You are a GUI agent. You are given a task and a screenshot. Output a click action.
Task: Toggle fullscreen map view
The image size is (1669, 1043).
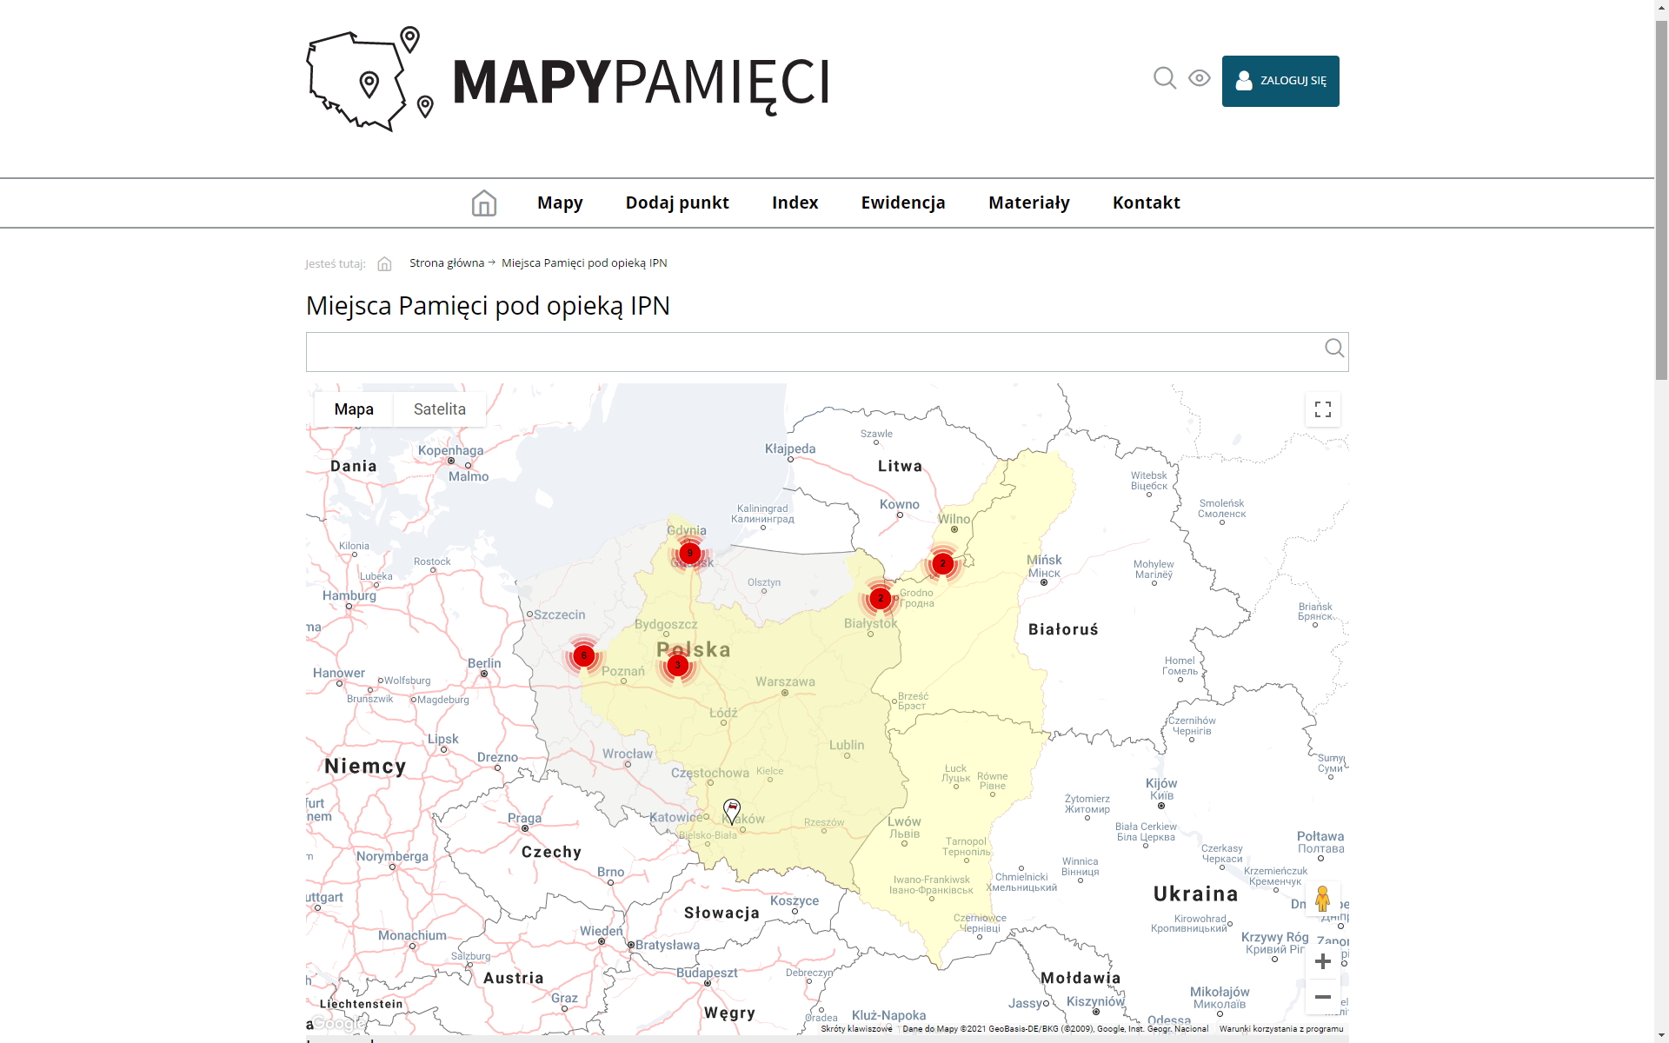click(1322, 409)
